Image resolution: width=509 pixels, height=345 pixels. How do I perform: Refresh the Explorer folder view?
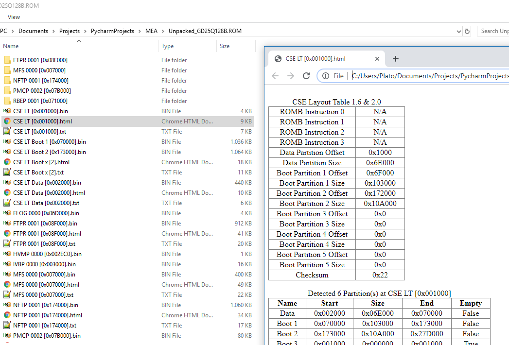(x=467, y=31)
